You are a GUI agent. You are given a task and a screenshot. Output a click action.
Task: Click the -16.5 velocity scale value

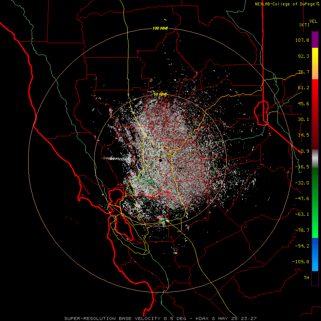tap(302, 167)
